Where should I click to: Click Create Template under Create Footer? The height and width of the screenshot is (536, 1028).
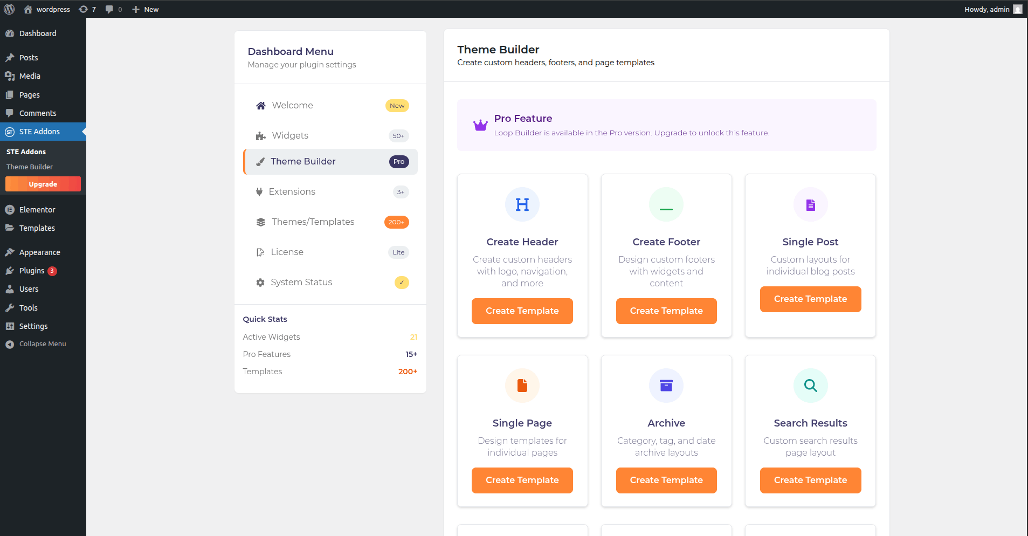click(x=666, y=311)
